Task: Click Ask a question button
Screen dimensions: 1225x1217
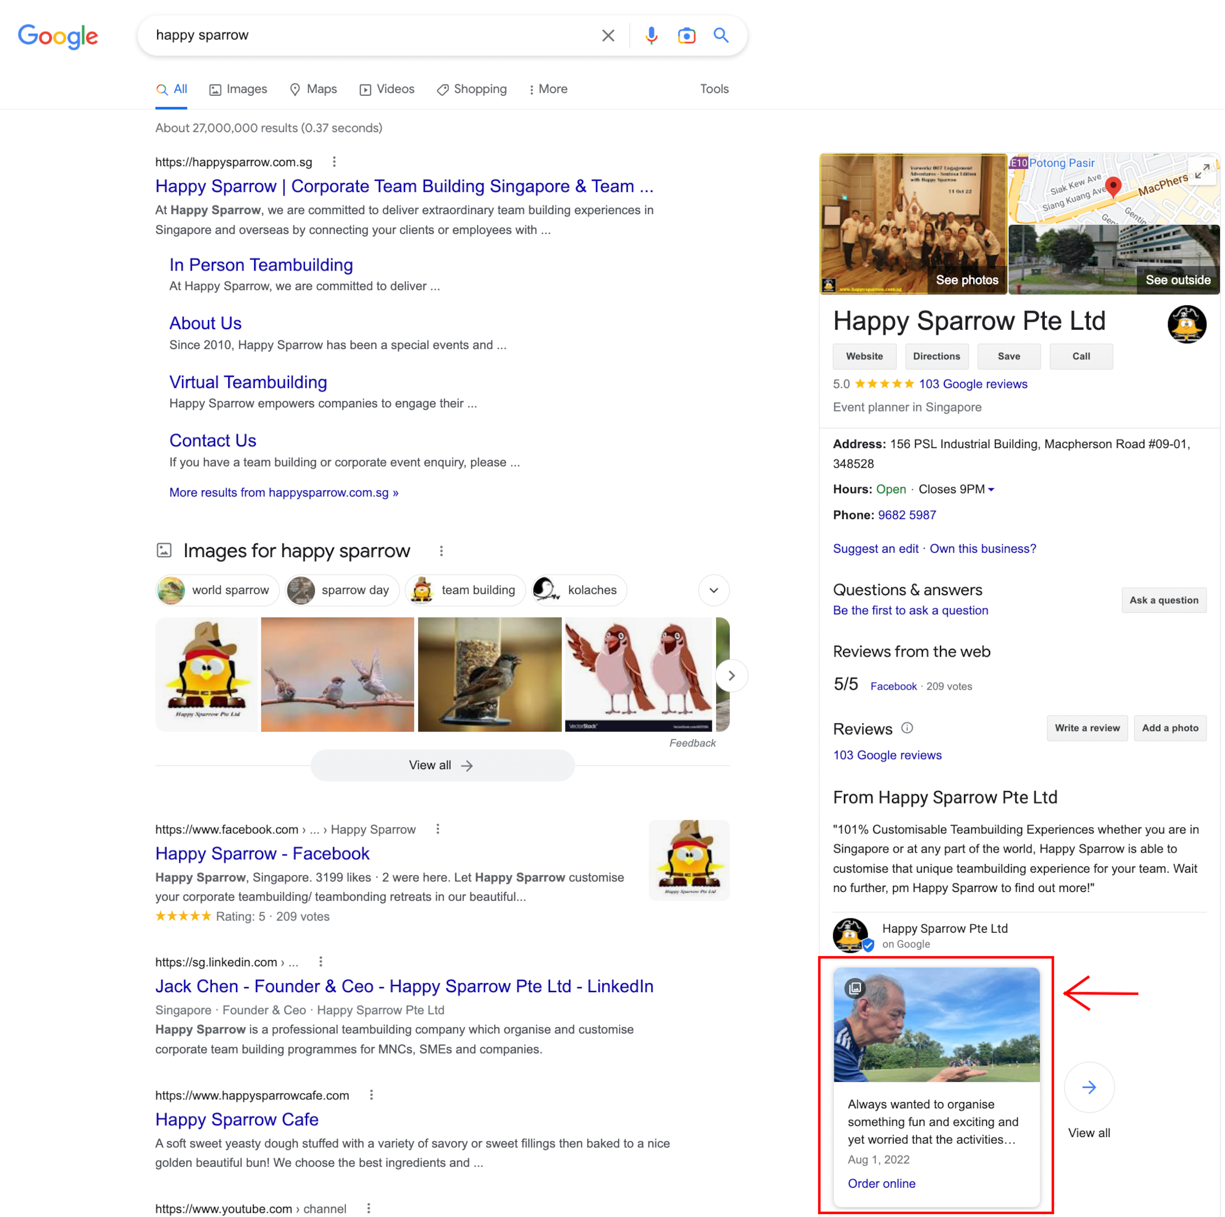Action: (x=1164, y=600)
